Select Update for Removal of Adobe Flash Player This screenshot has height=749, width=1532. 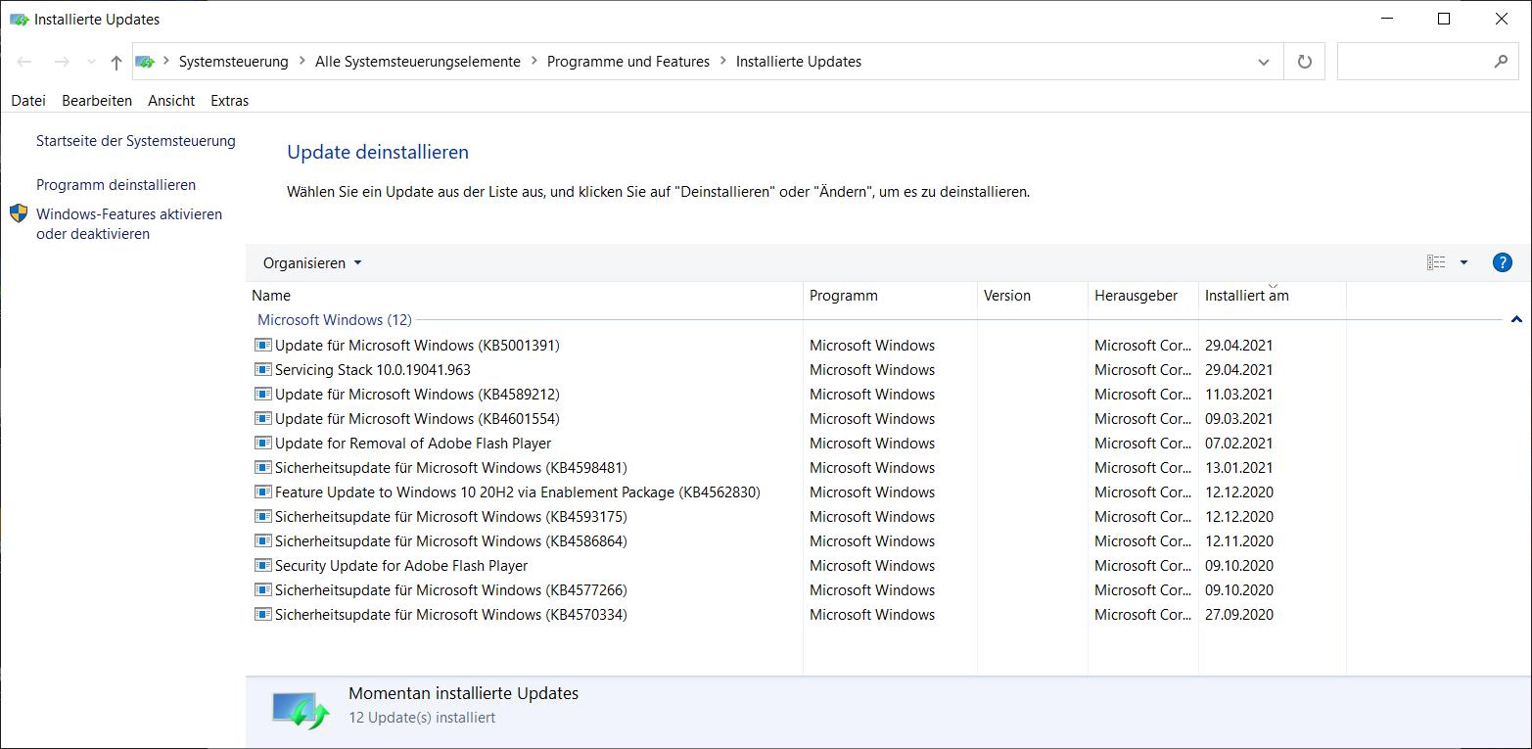413,444
